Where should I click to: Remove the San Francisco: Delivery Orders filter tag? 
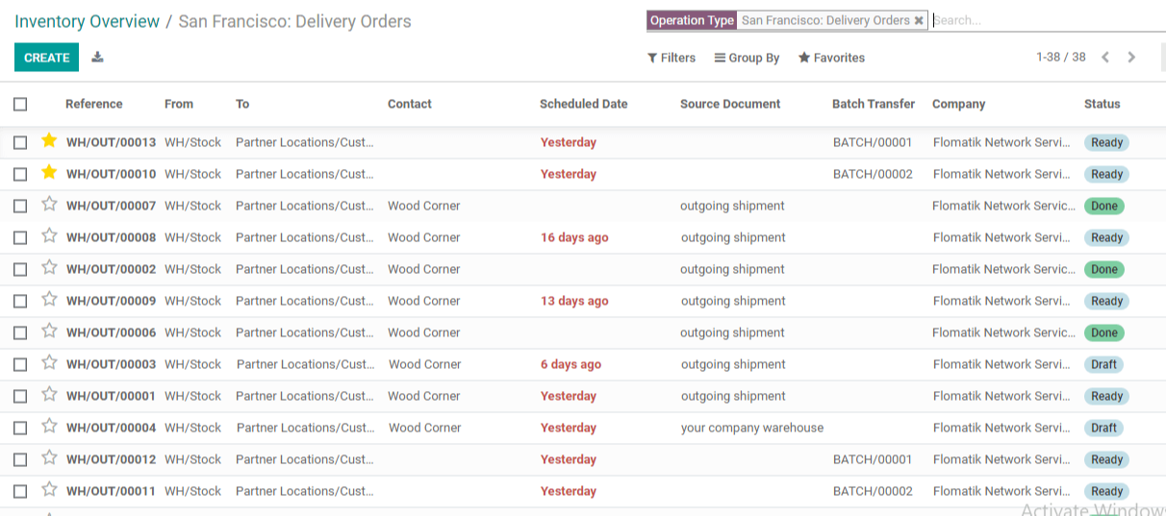point(919,20)
